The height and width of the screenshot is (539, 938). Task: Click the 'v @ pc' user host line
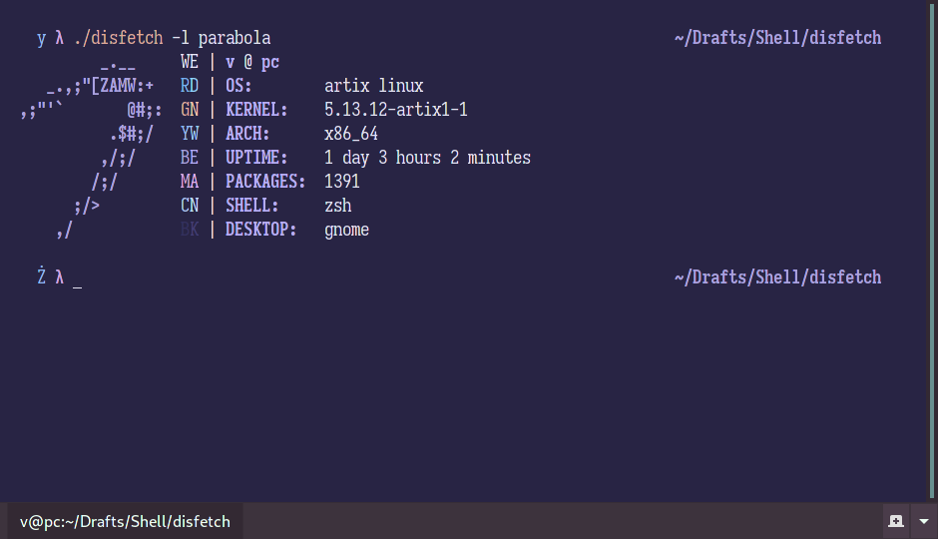click(251, 62)
